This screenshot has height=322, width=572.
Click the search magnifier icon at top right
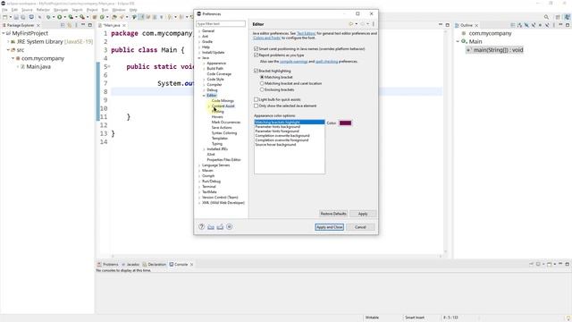(x=546, y=17)
